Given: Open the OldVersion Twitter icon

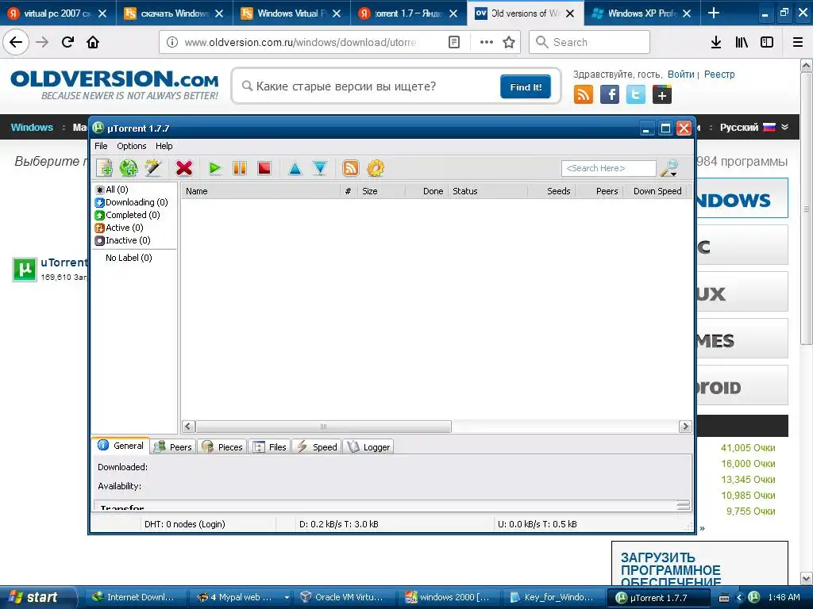Looking at the screenshot, I should [x=636, y=95].
